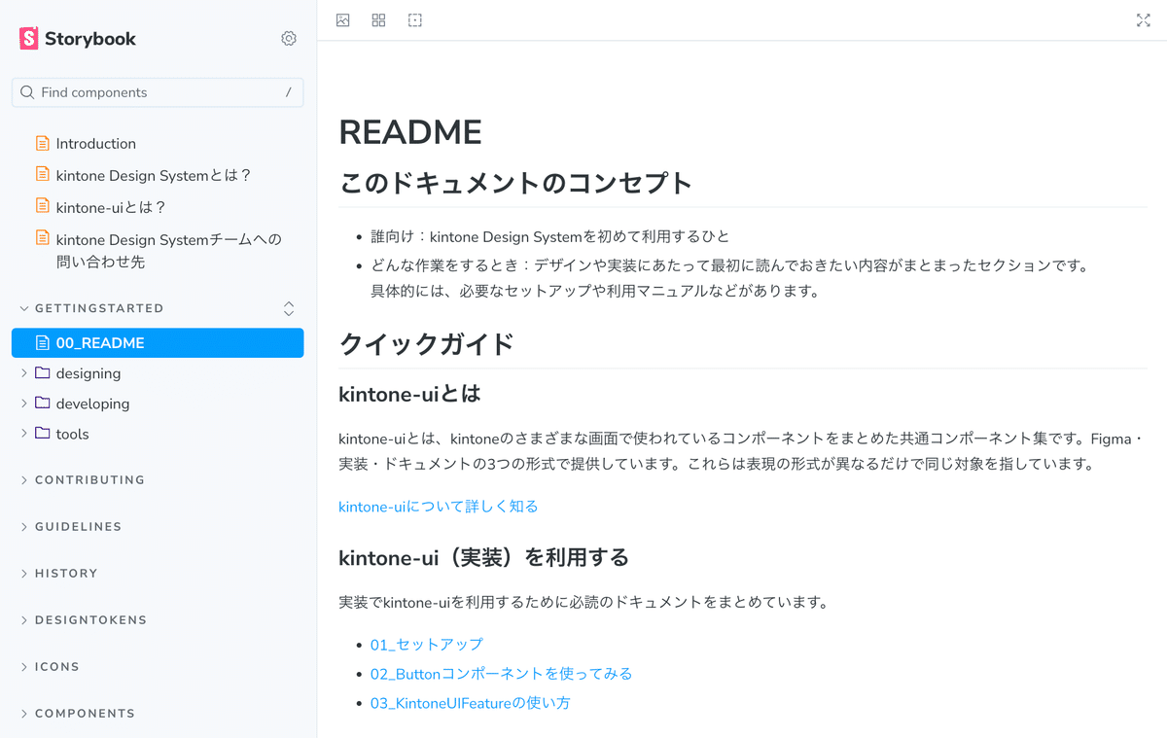The width and height of the screenshot is (1167, 738).
Task: Toggle the grid view toolbar icon
Action: point(378,20)
